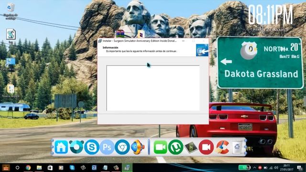
Task: Open the recycle bin in the dock
Action: 237,147
